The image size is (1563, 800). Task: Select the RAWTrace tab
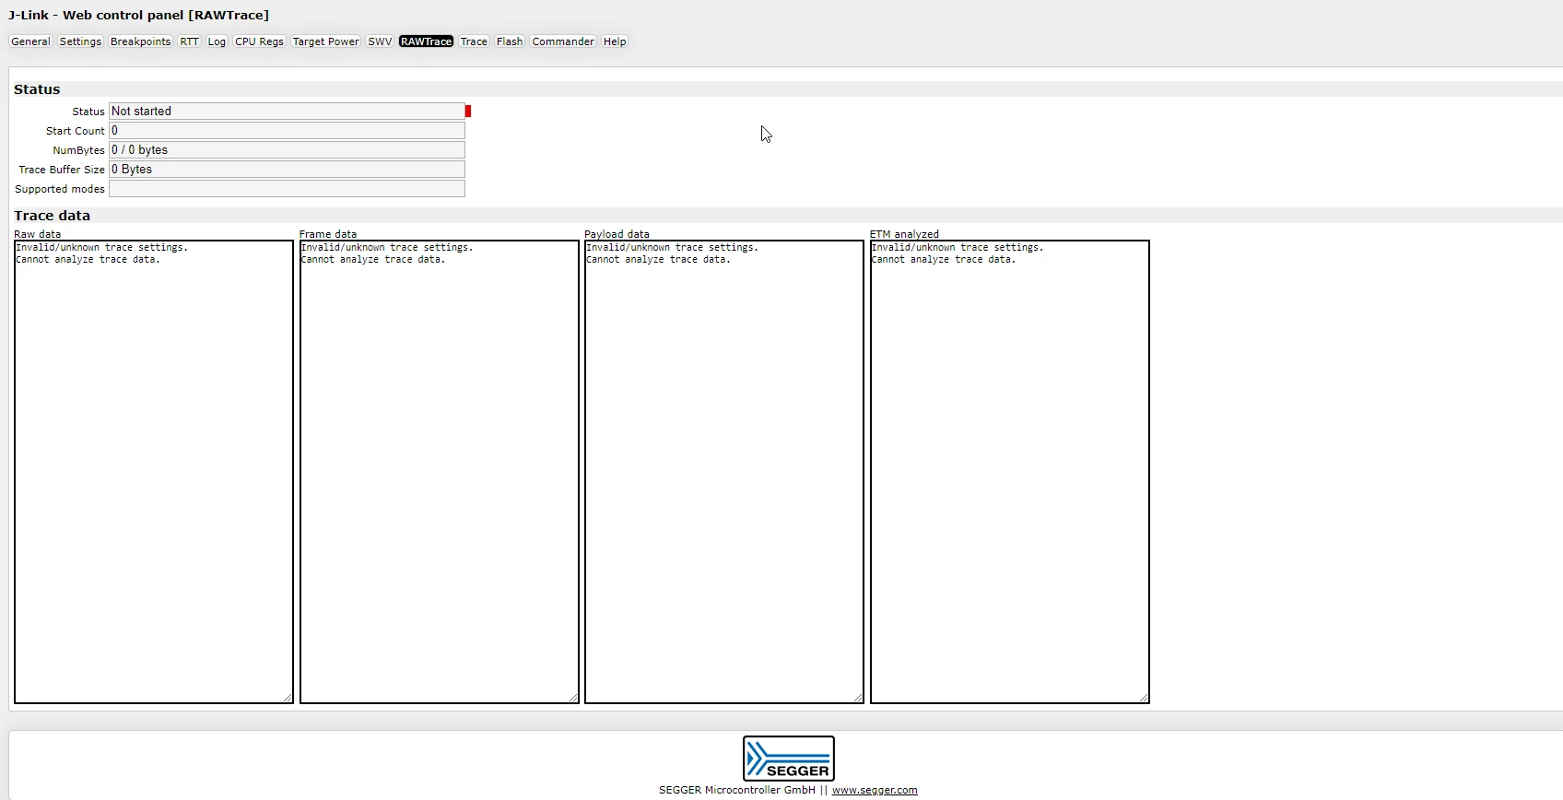(426, 41)
